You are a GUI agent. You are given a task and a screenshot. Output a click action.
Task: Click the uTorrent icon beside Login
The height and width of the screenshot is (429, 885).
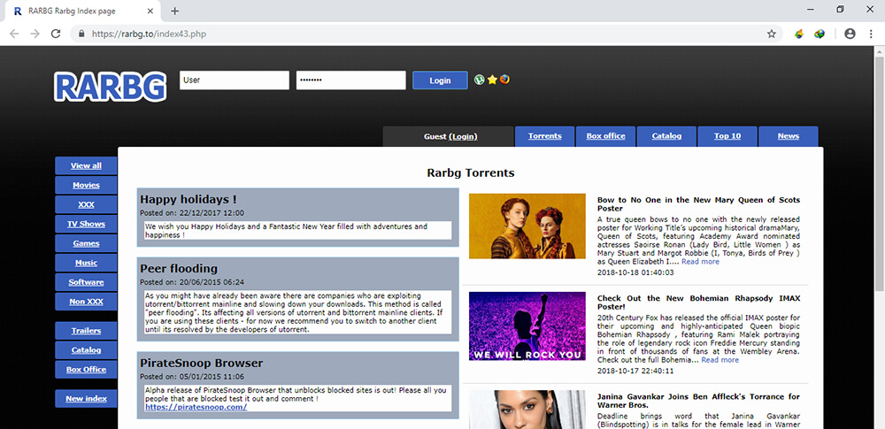point(479,80)
